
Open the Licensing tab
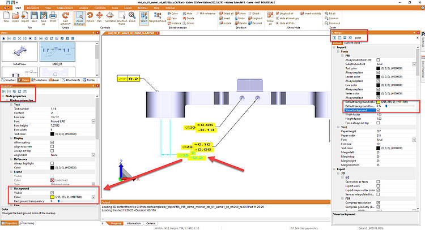coord(27,223)
